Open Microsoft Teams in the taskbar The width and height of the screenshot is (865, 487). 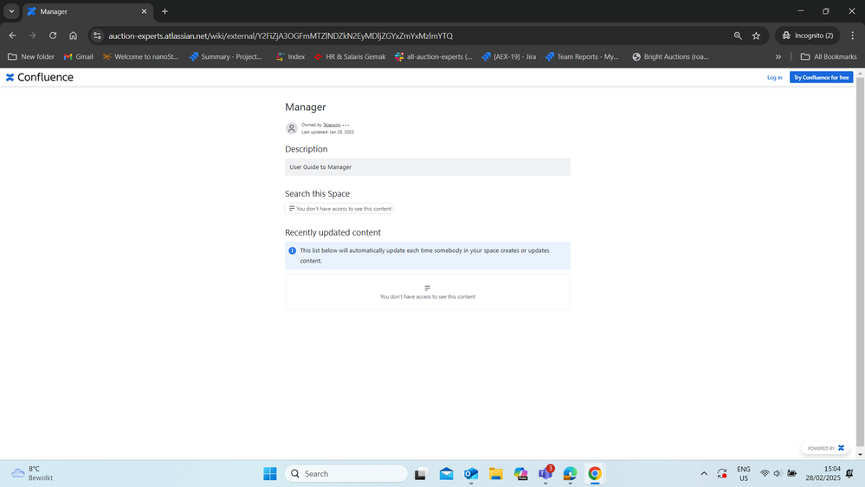[545, 473]
